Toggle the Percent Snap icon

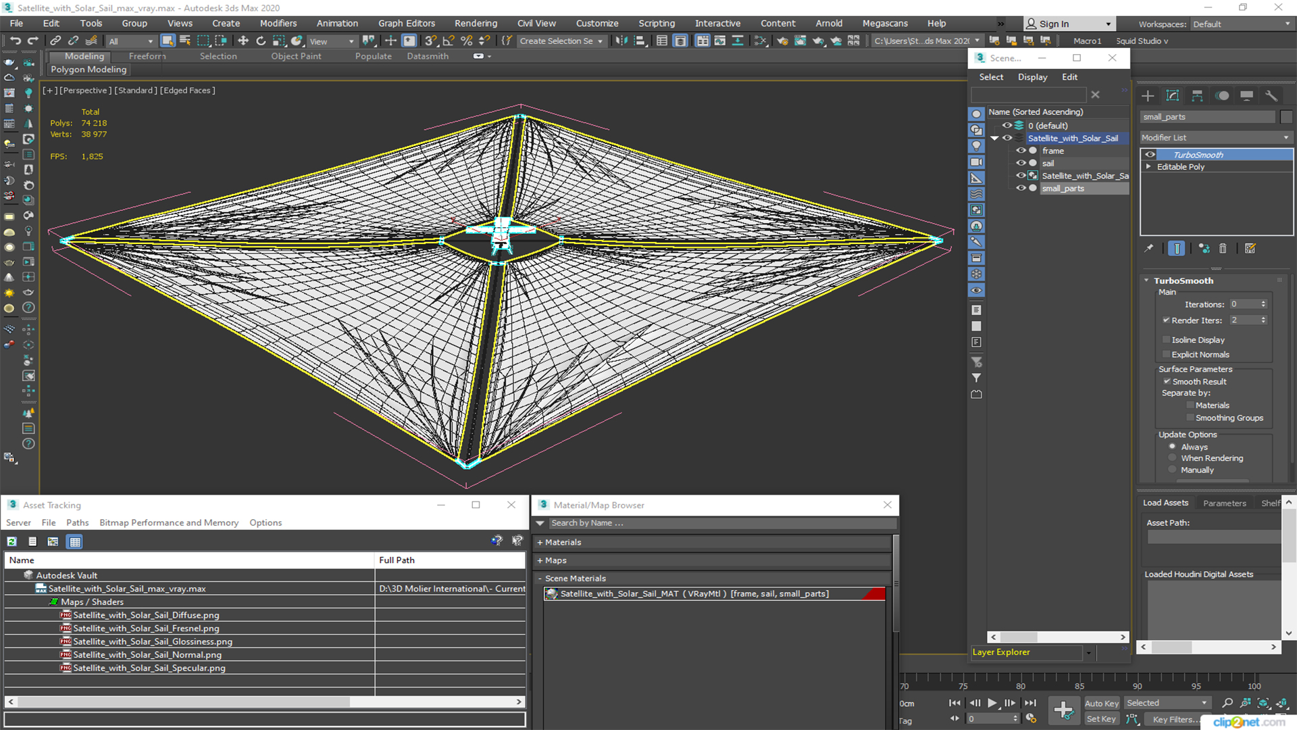pos(466,41)
